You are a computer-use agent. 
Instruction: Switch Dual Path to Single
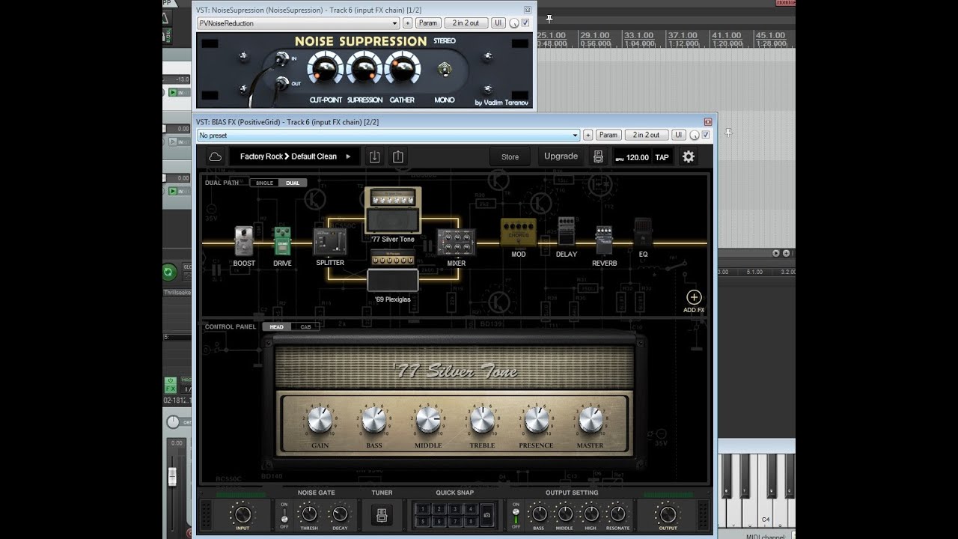coord(264,183)
